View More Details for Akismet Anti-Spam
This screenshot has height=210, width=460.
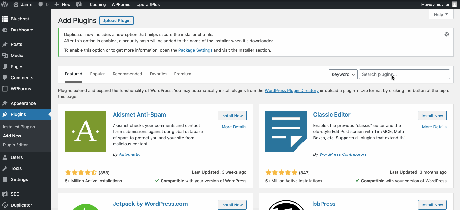234,127
